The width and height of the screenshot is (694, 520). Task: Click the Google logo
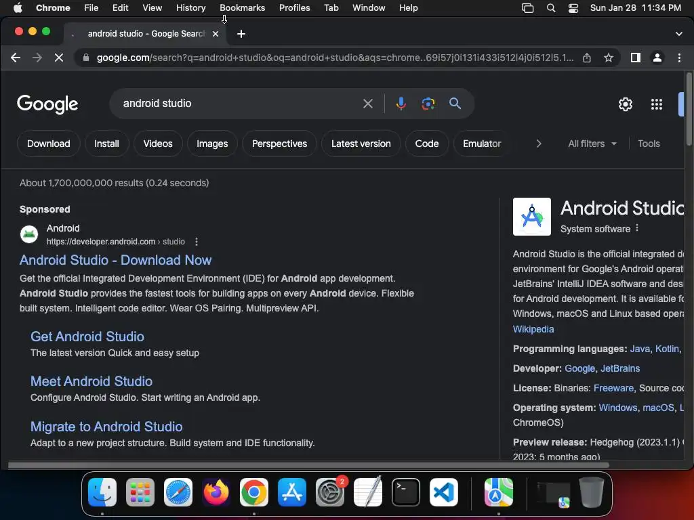(x=47, y=104)
